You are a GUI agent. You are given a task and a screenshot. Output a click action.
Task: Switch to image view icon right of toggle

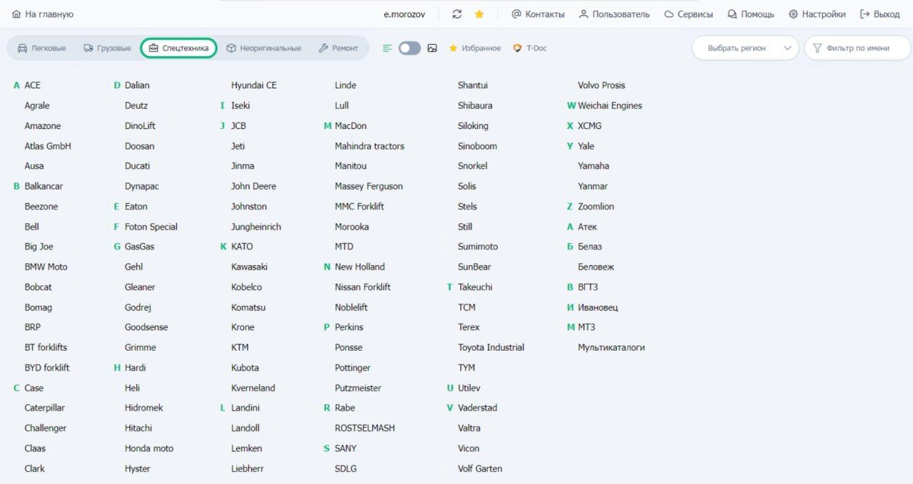[432, 48]
